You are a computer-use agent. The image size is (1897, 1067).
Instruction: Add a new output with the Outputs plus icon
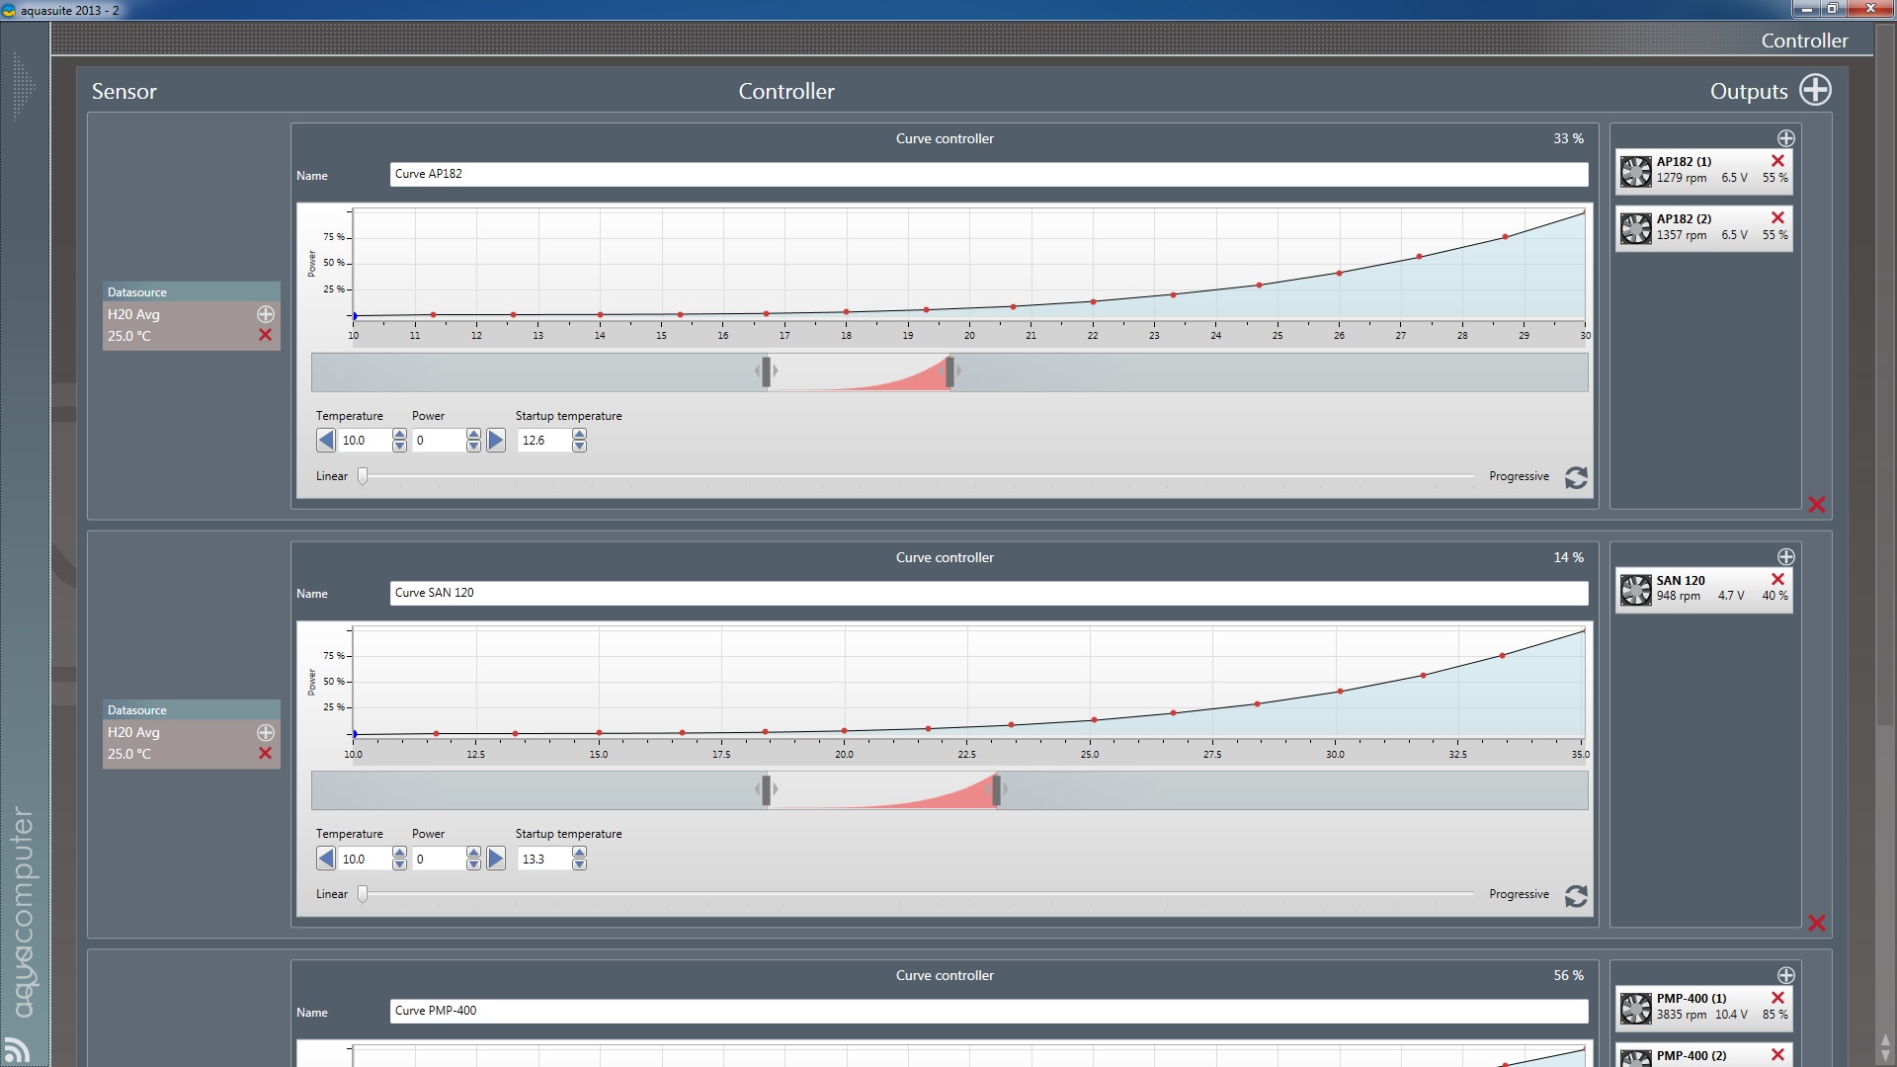point(1815,90)
